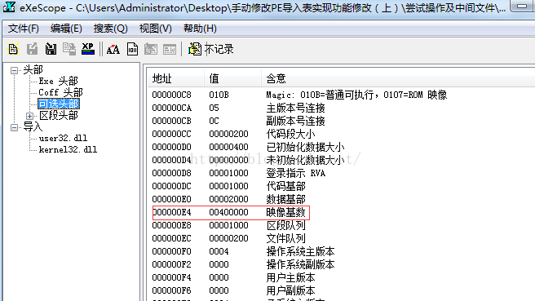The image size is (535, 301).
Task: Select the 导入 root tree label
Action: (x=33, y=127)
